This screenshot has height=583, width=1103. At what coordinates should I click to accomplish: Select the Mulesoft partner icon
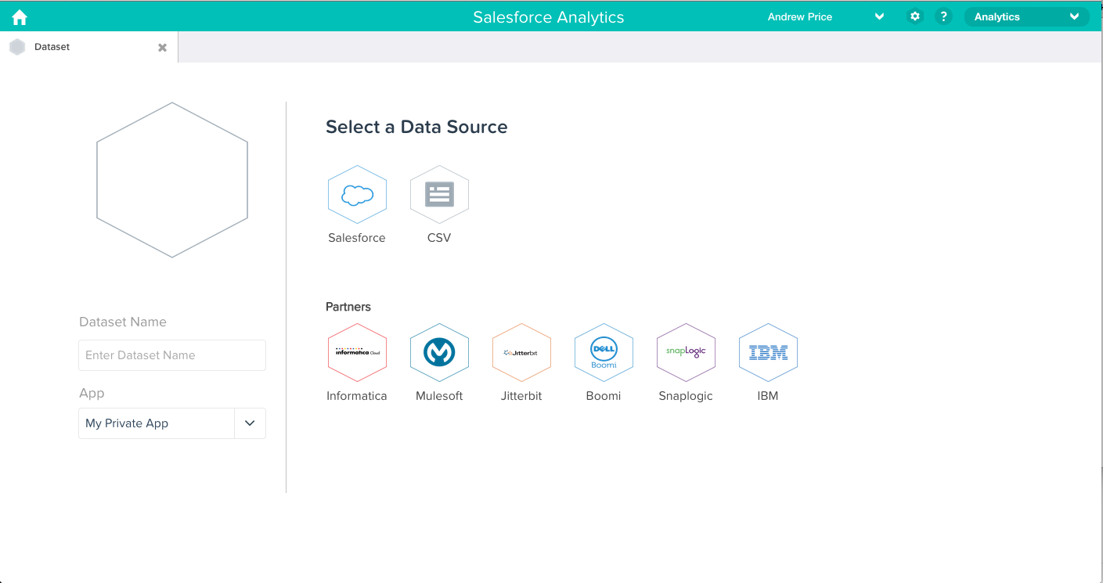pyautogui.click(x=439, y=353)
